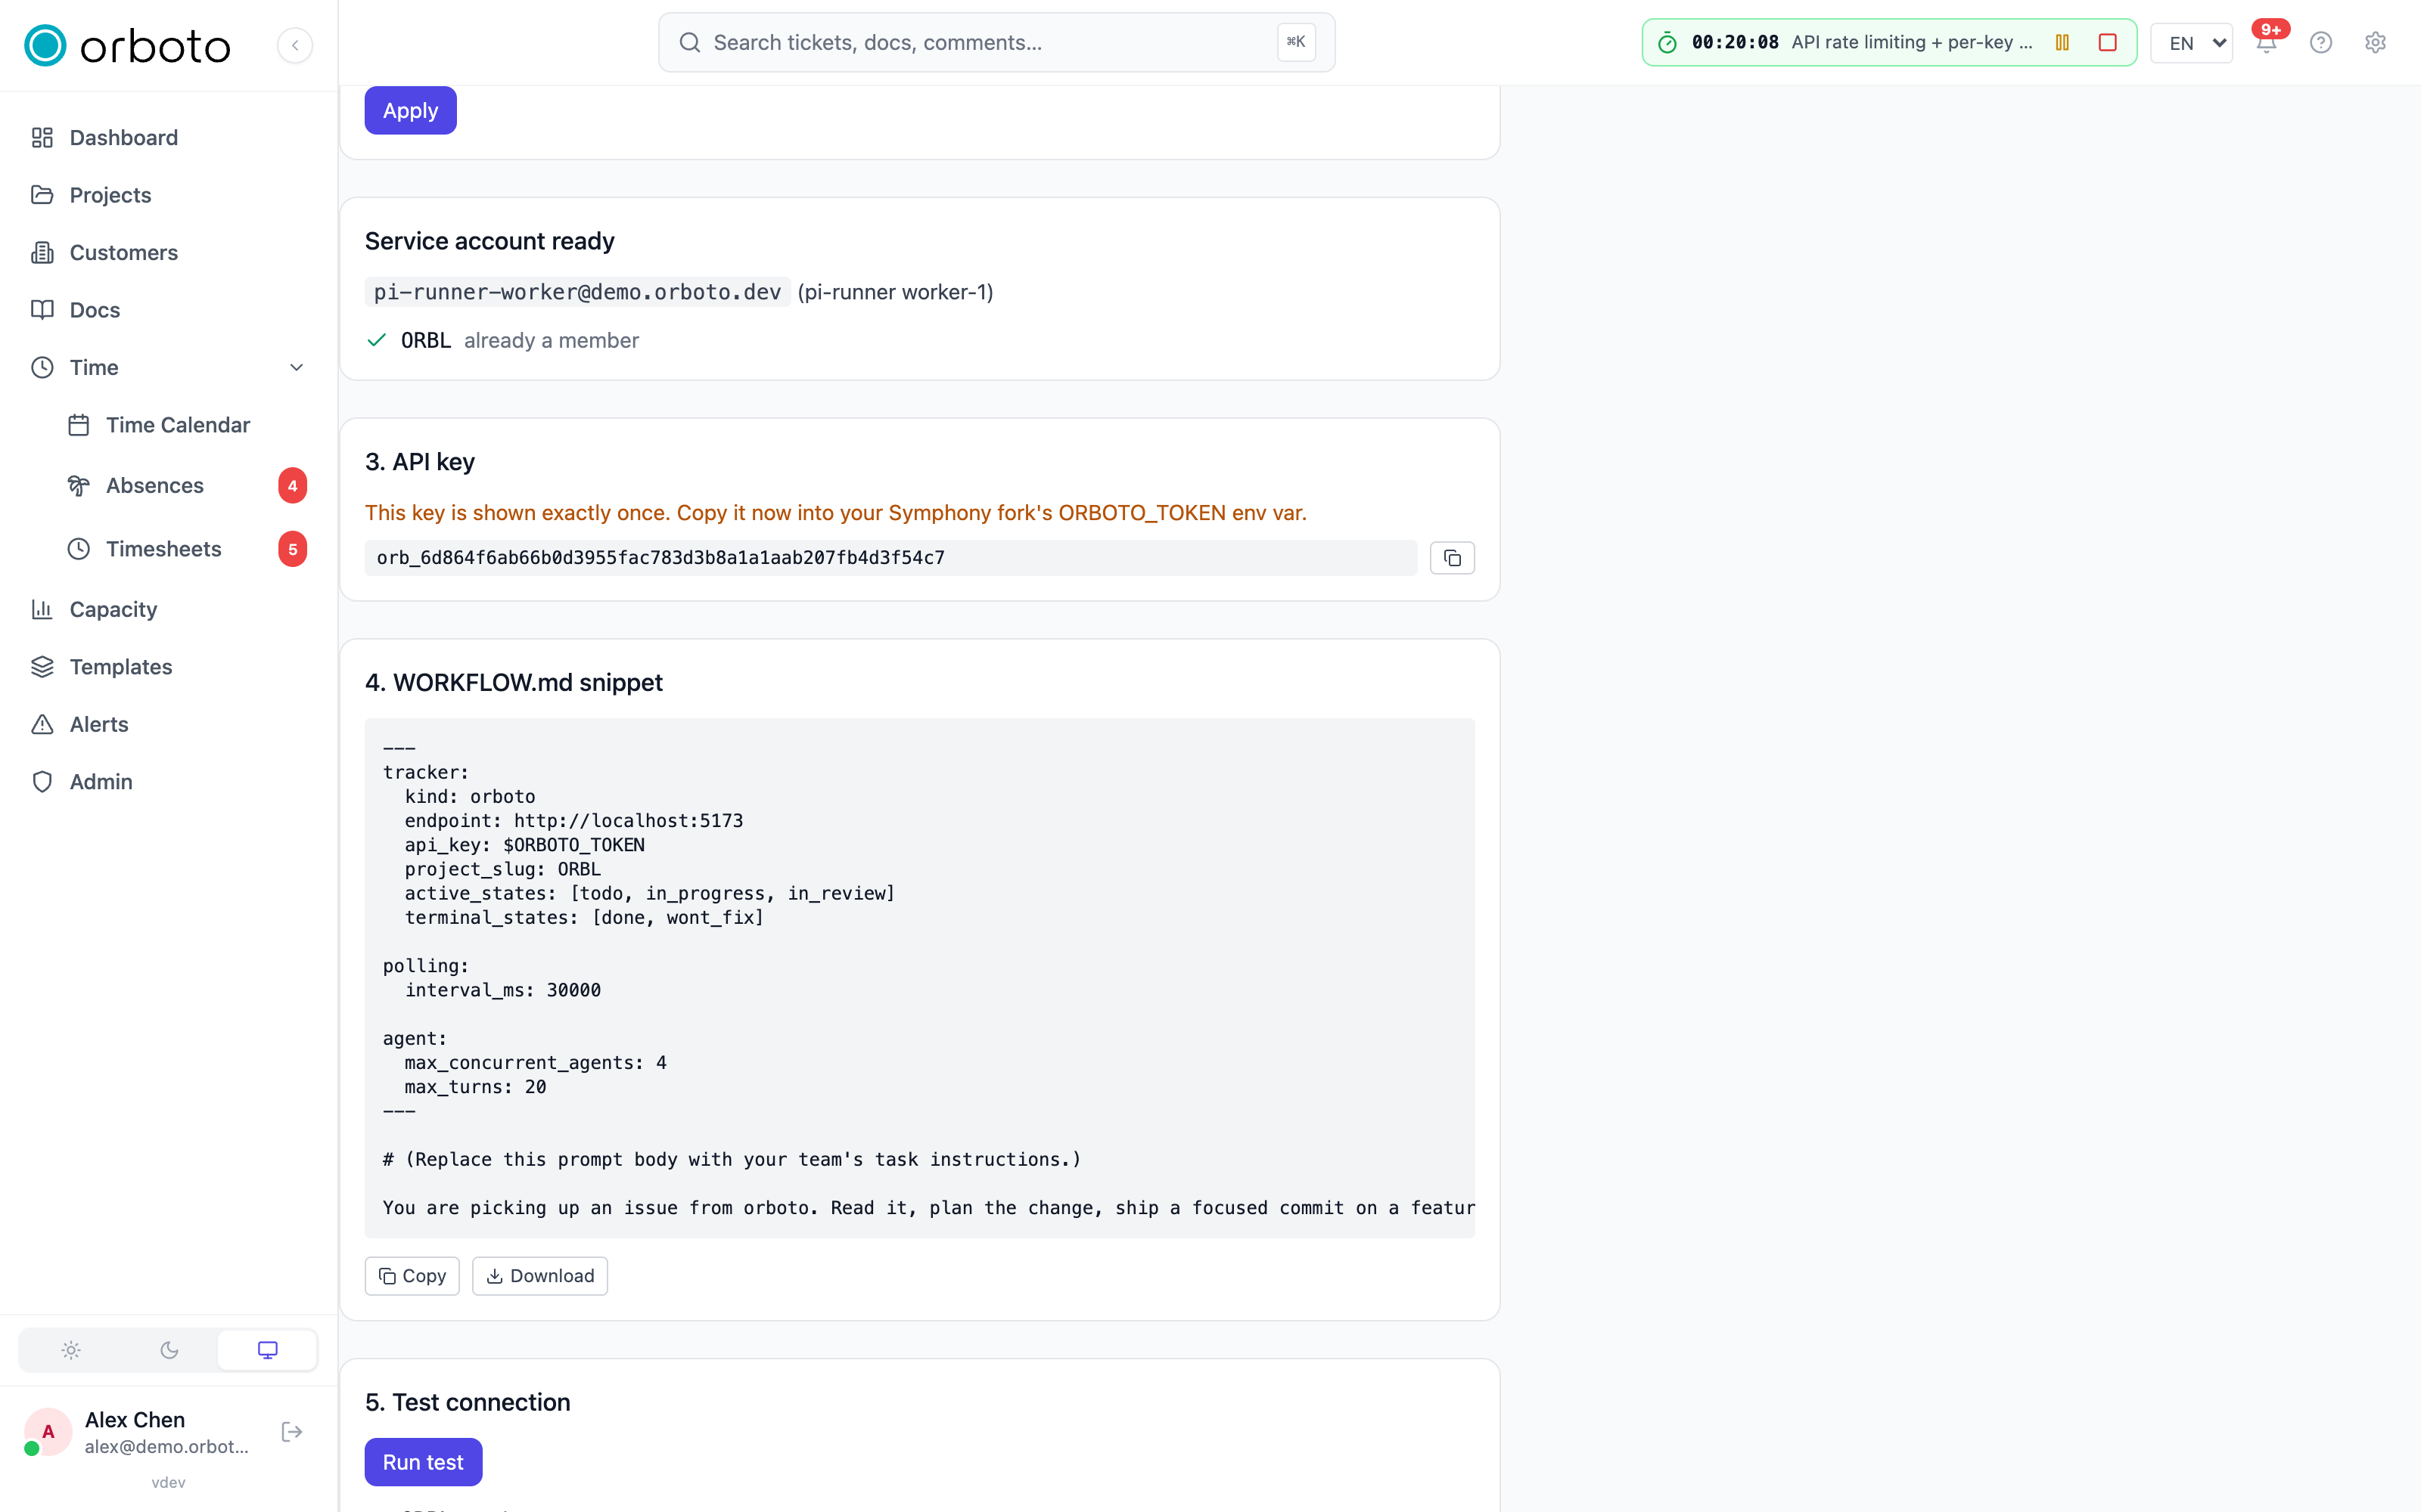Viewport: 2421px width, 1512px height.
Task: Click the timer label API rate limiting
Action: tap(1912, 42)
